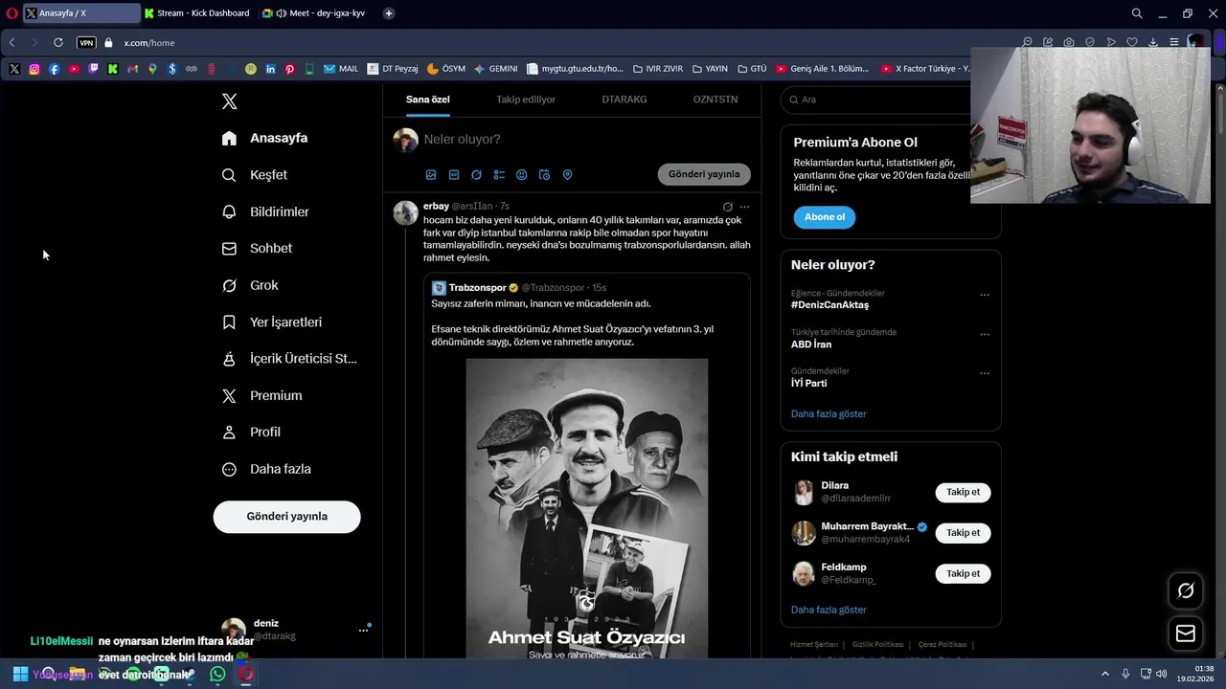Open IVIR ZIVIR bookmarks folder

pyautogui.click(x=658, y=69)
